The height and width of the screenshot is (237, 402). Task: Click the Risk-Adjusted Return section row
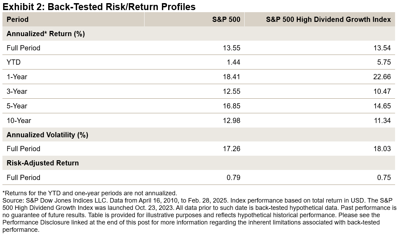click(42, 163)
